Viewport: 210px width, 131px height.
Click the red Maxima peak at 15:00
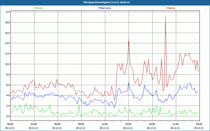point(129,39)
